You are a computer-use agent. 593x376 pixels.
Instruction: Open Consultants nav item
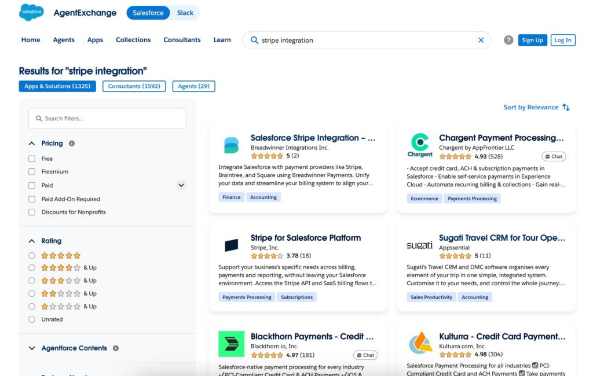point(182,40)
